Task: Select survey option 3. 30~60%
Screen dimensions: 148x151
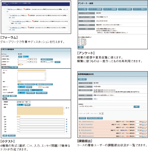Action: pos(79,43)
